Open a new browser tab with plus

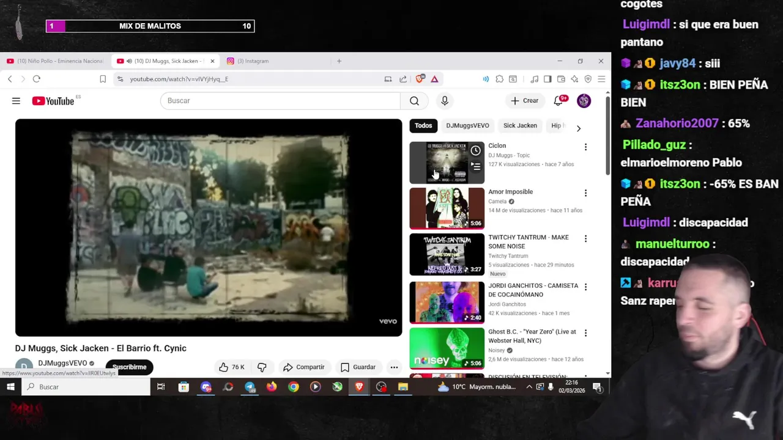[x=339, y=61]
